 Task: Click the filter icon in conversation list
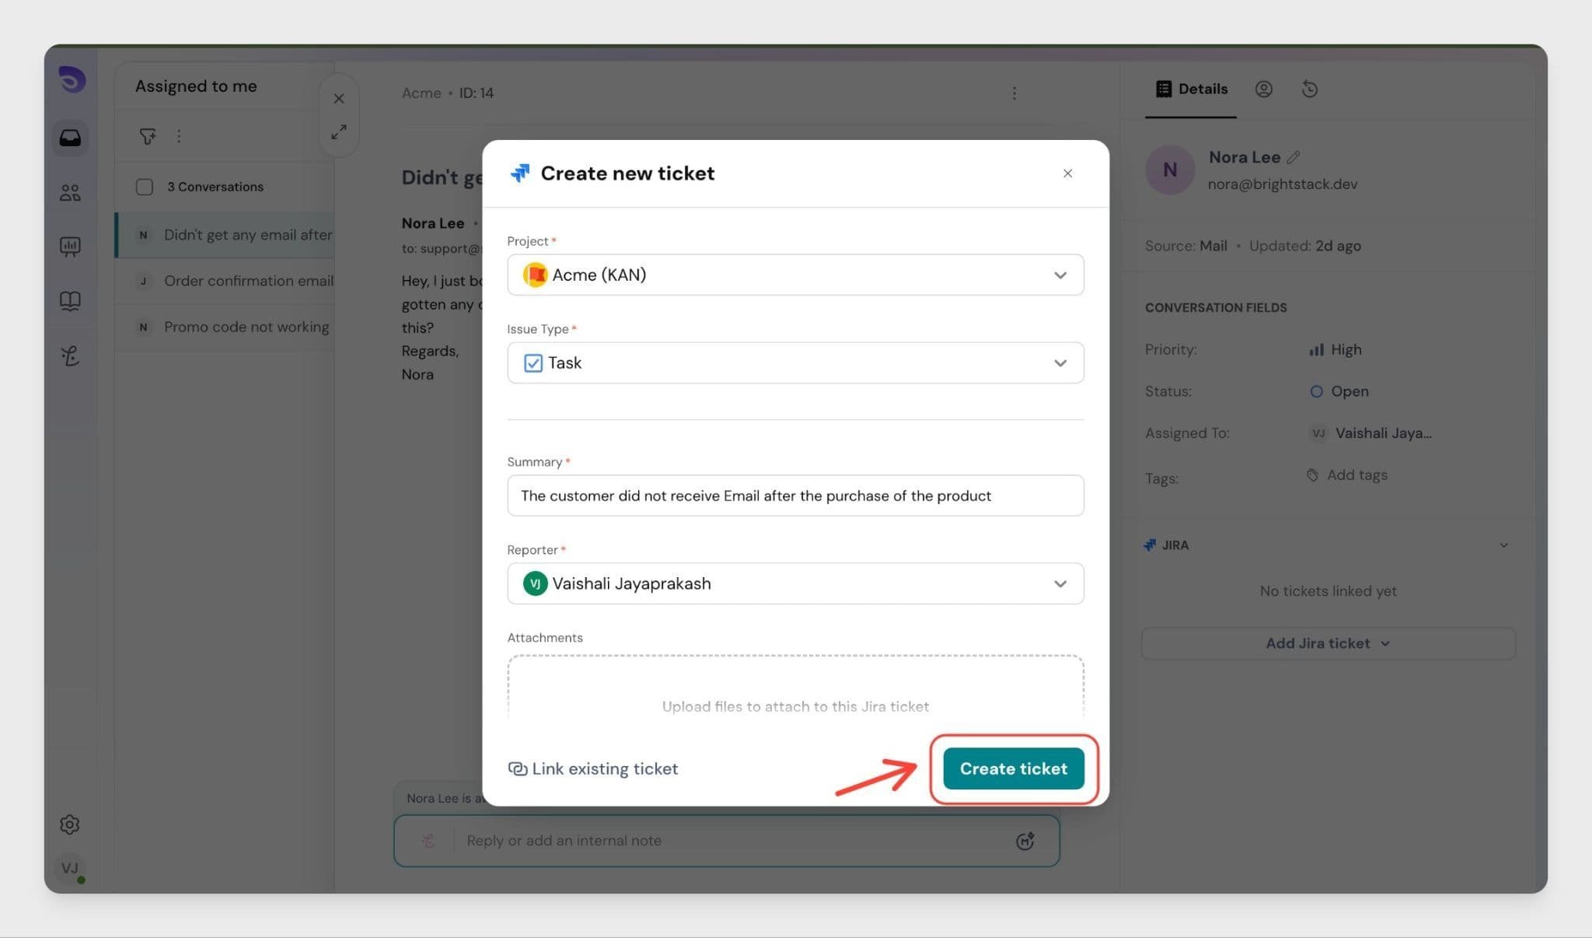147,136
